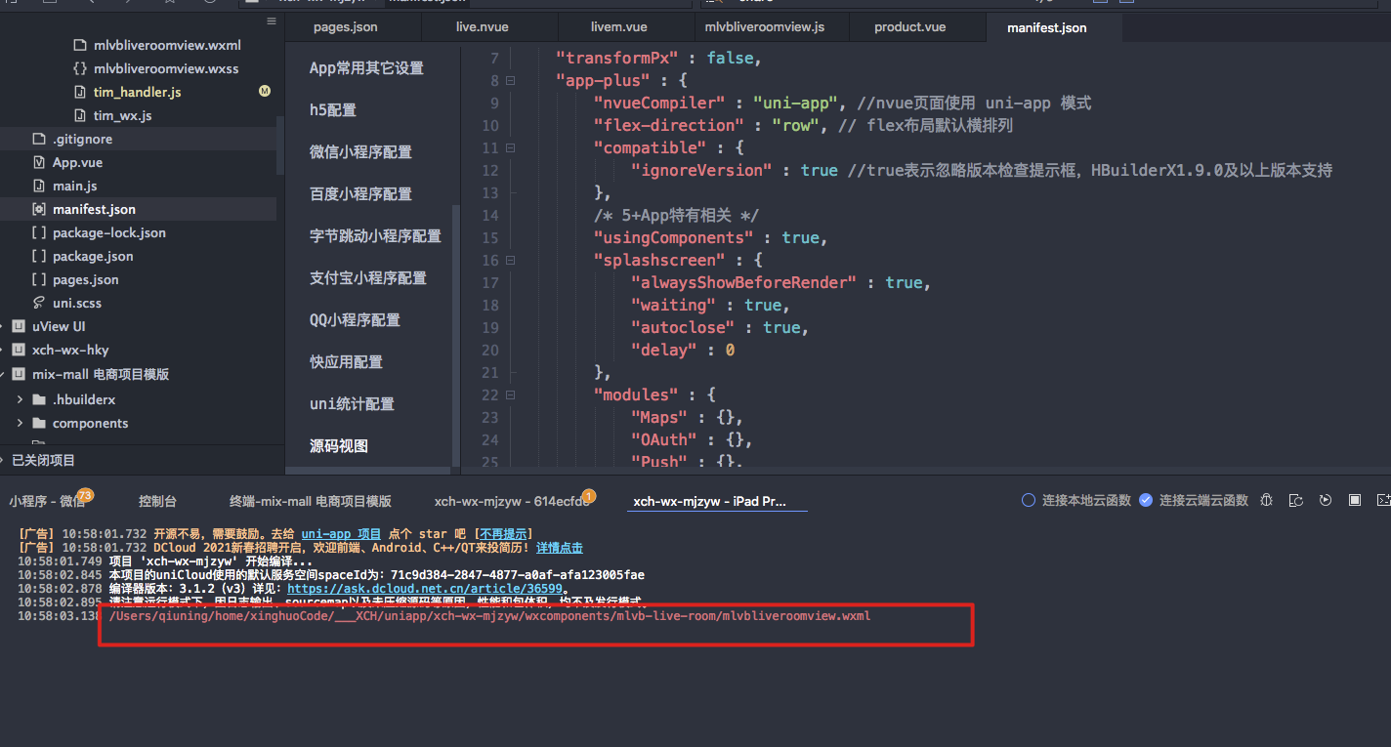The image size is (1391, 747).
Task: Click the JS file icon of tim_handler.js
Action: (80, 92)
